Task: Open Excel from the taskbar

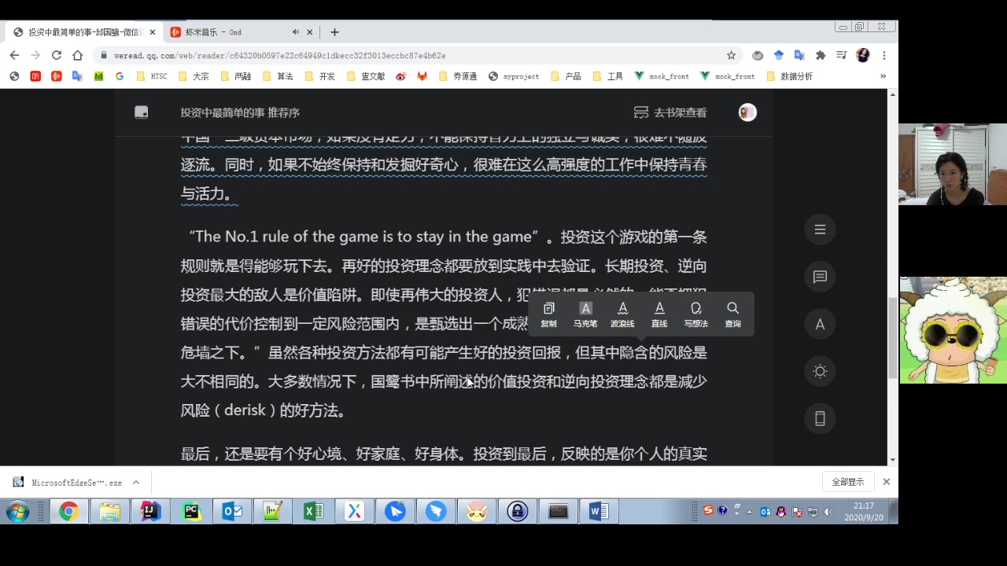Action: pyautogui.click(x=313, y=512)
